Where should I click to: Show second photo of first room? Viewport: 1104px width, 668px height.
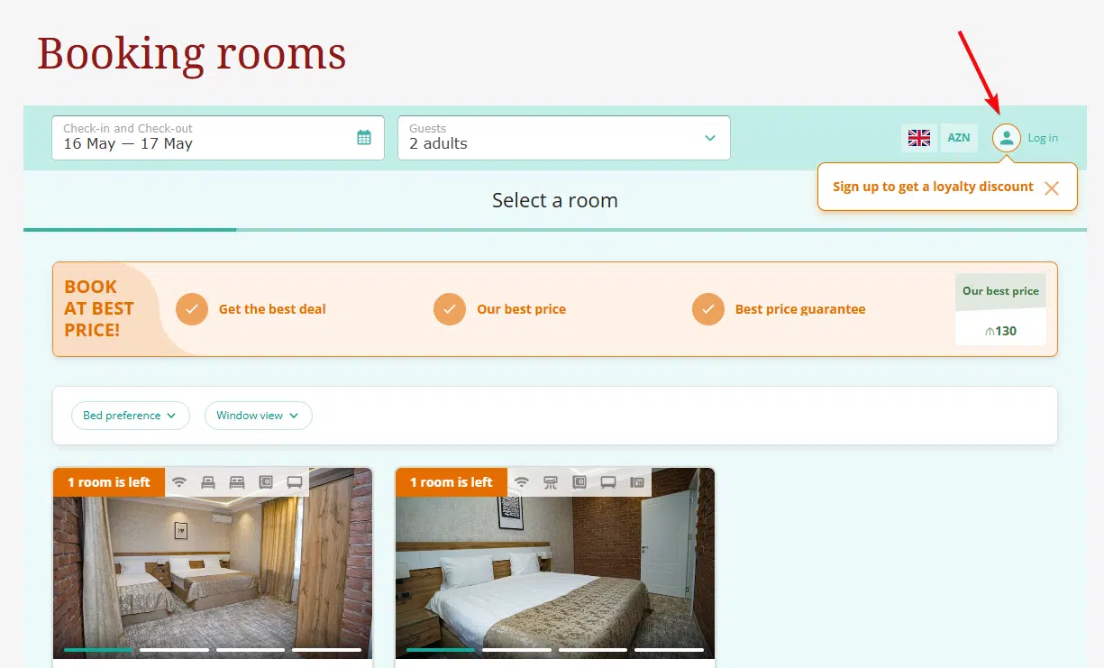coord(174,649)
